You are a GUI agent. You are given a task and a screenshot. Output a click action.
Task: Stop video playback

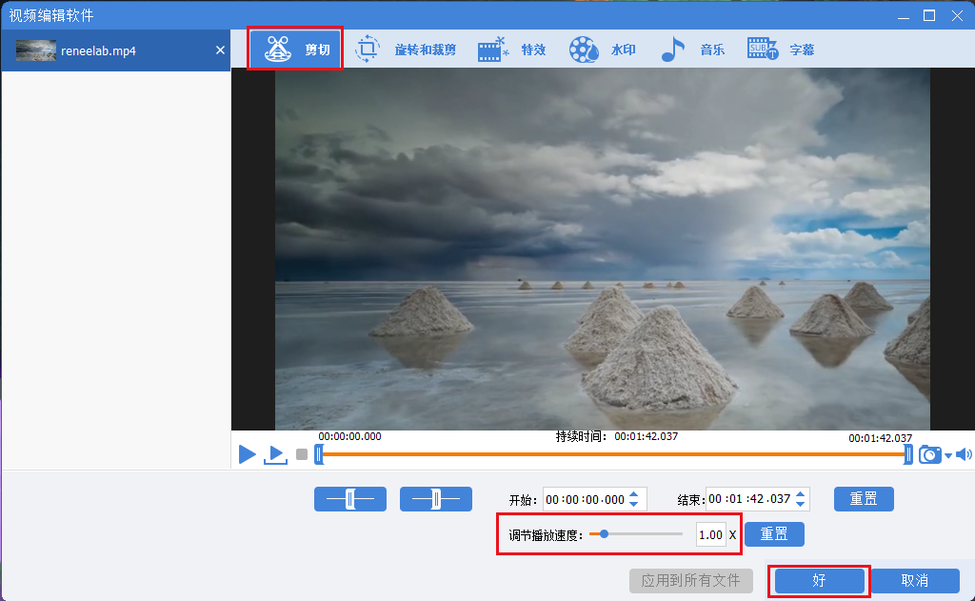click(302, 454)
